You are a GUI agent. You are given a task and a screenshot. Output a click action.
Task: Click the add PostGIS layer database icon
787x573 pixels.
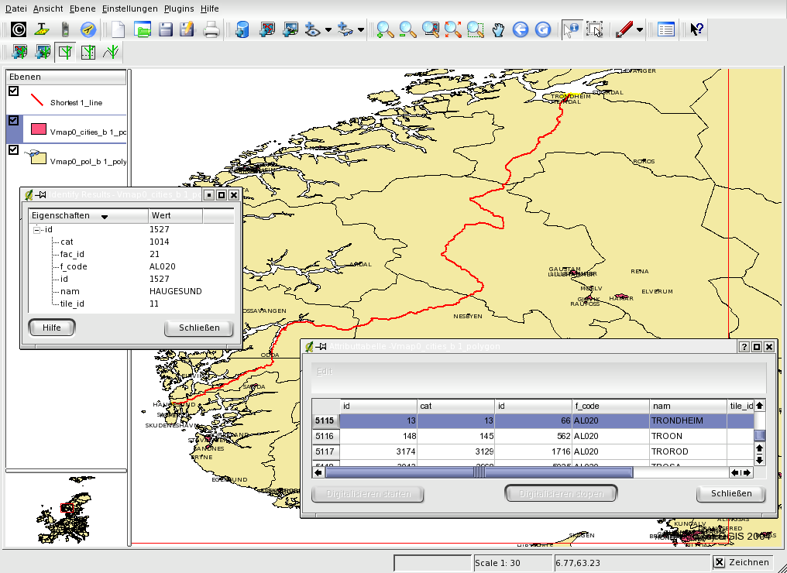point(242,30)
